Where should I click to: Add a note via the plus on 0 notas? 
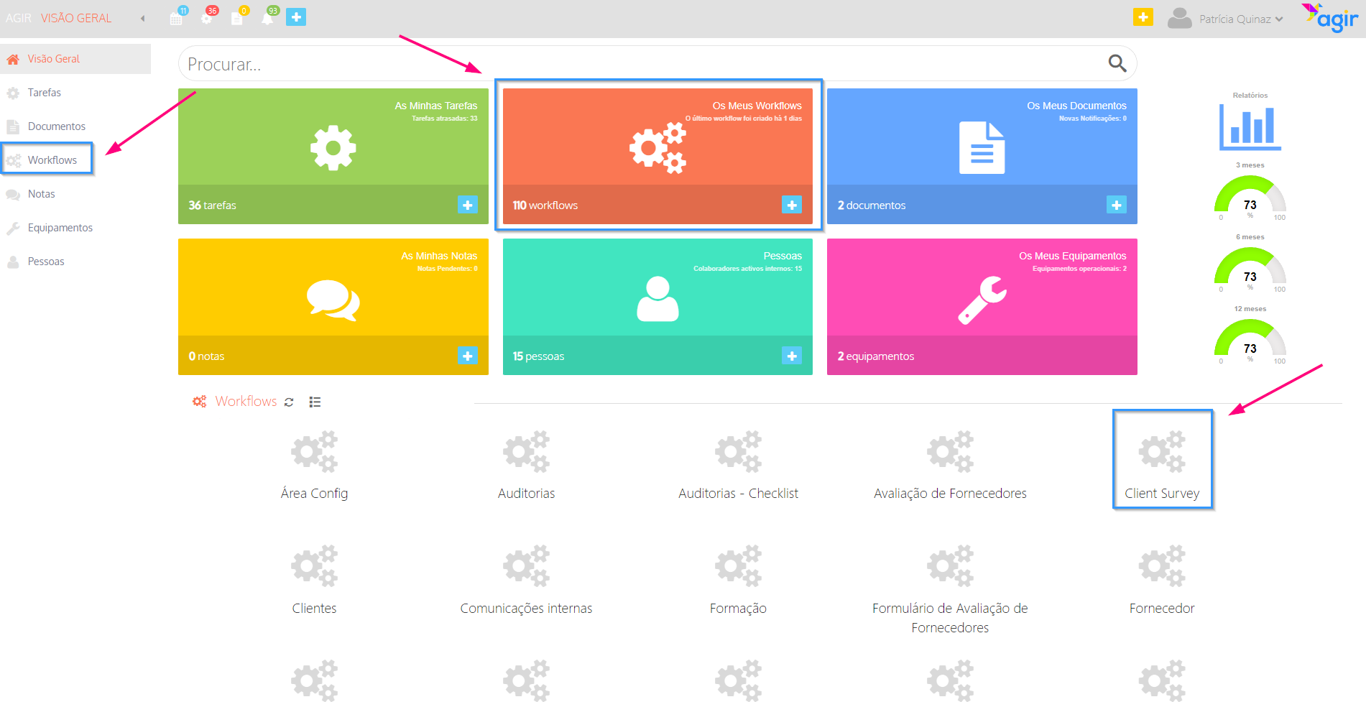(x=468, y=356)
